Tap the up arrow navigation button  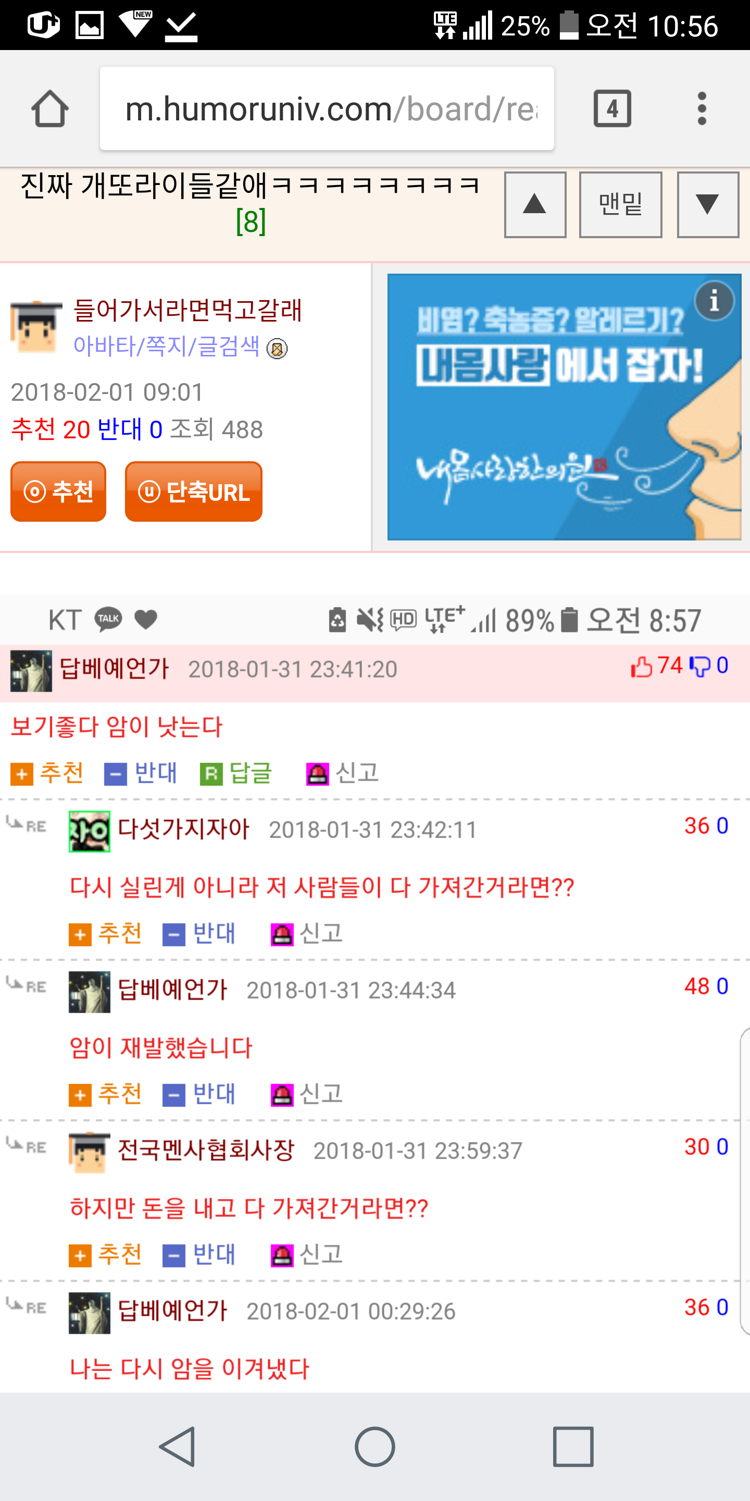[x=535, y=204]
